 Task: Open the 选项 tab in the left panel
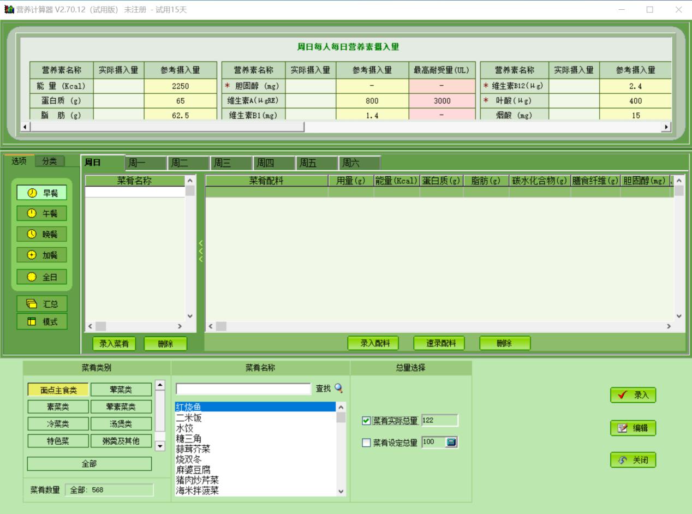(19, 161)
